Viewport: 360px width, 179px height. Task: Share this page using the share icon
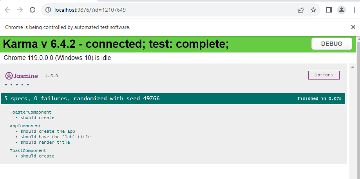point(301,10)
